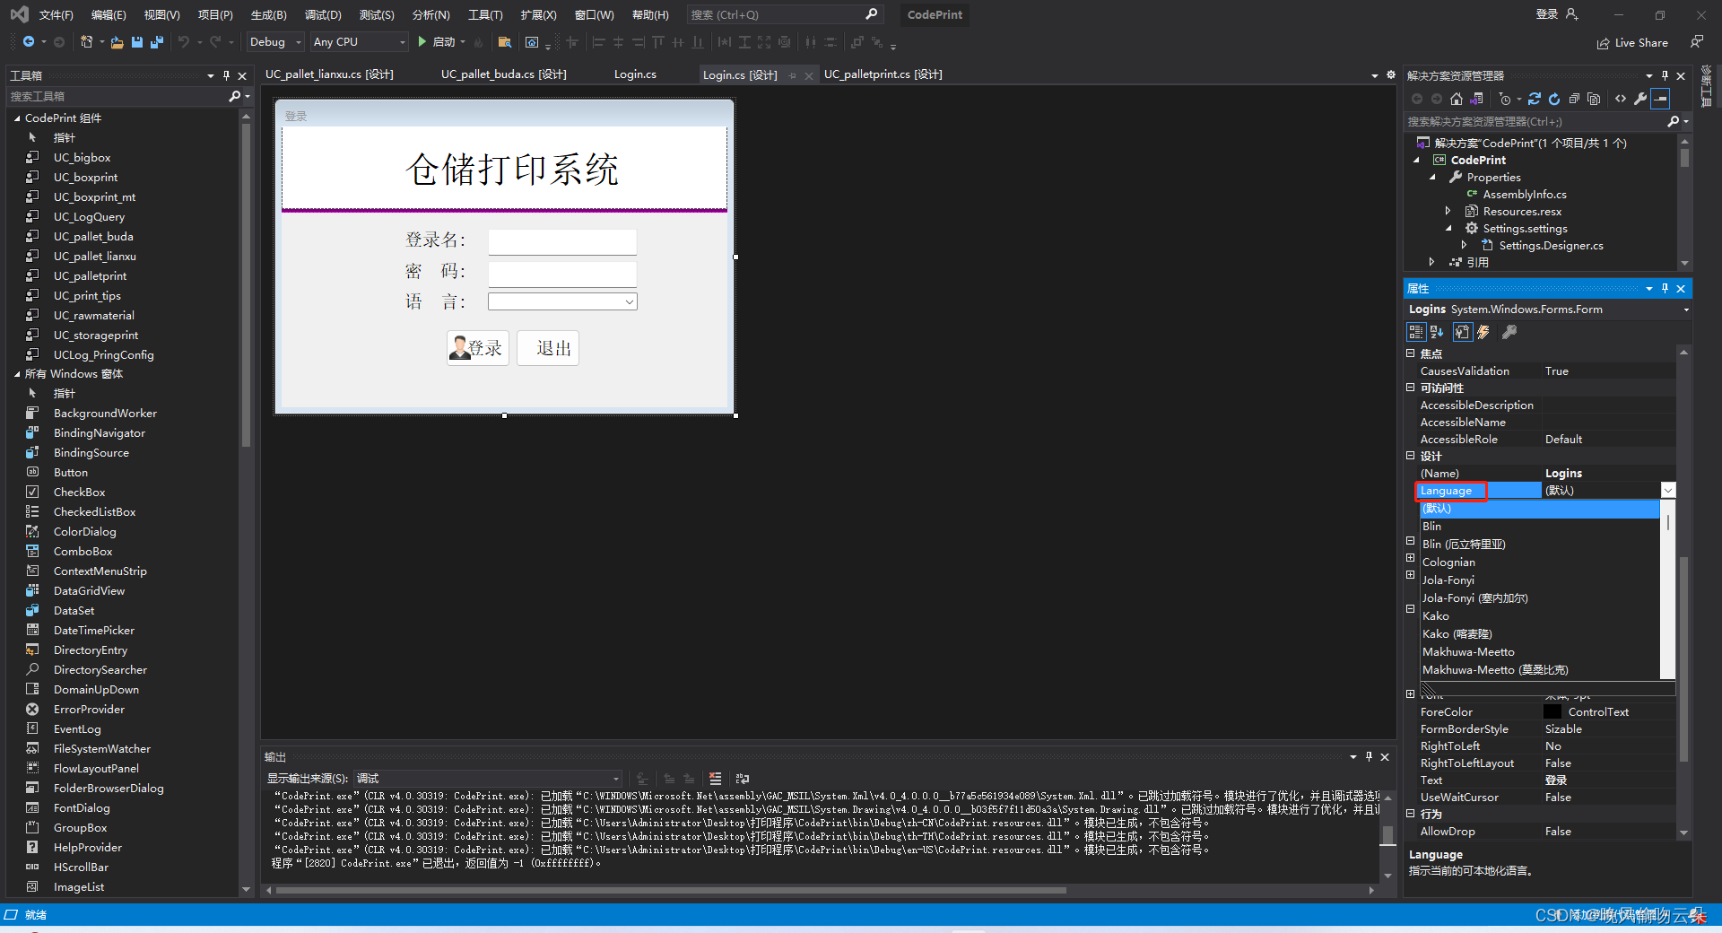Show events with the lightning bolt icon
Image resolution: width=1722 pixels, height=933 pixels.
click(x=1483, y=332)
